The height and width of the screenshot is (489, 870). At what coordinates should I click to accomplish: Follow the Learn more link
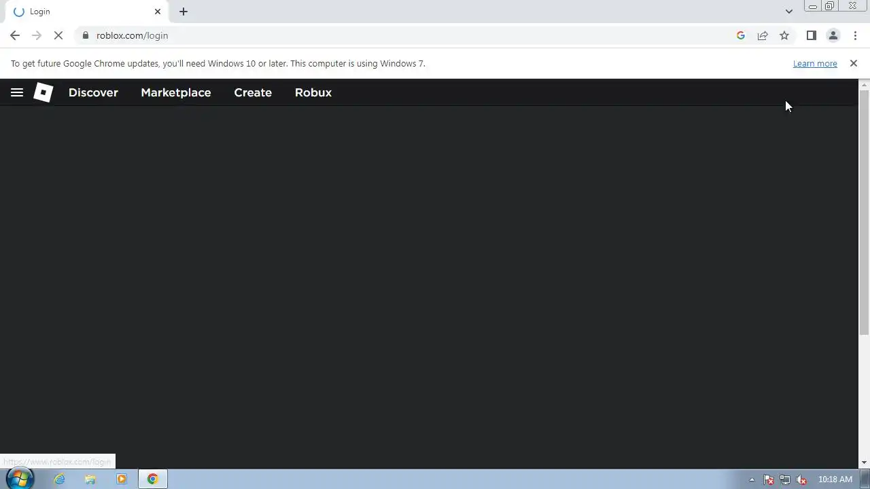tap(815, 63)
